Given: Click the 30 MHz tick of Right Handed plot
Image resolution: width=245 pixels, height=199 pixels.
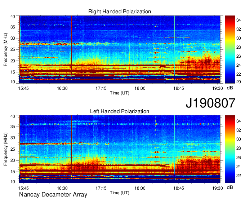Looking at the screenshot, I should (x=13, y=38).
